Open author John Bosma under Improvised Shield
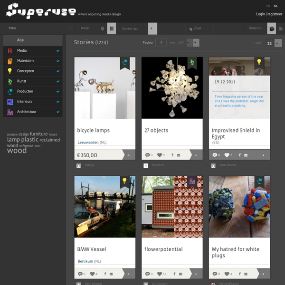The image size is (285, 285). point(228,165)
